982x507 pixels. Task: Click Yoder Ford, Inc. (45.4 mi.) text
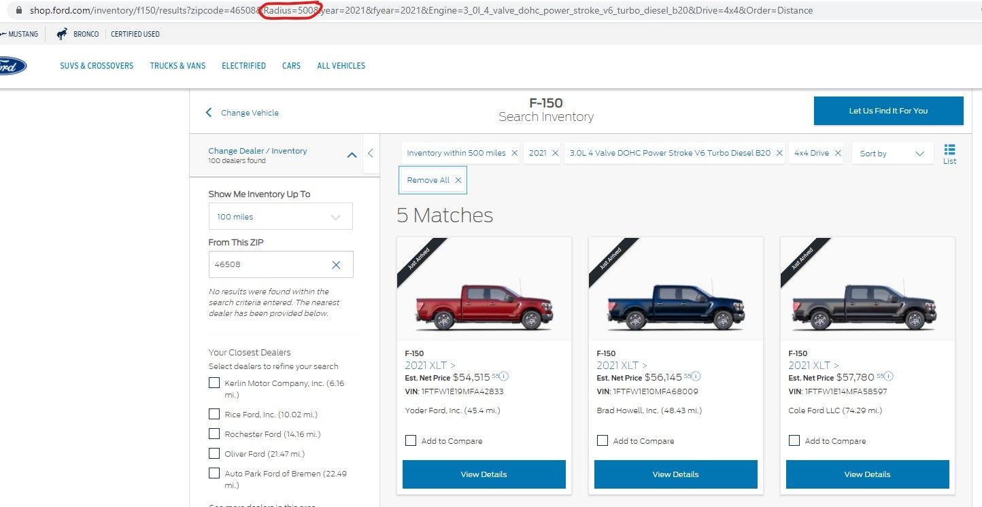(x=452, y=410)
